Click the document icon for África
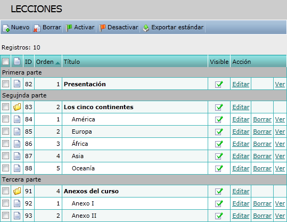The width and height of the screenshot is (287, 222). [17, 144]
